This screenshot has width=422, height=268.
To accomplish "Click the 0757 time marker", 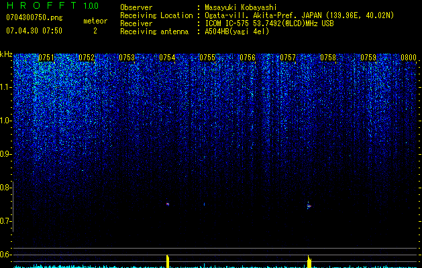I will click(x=288, y=58).
